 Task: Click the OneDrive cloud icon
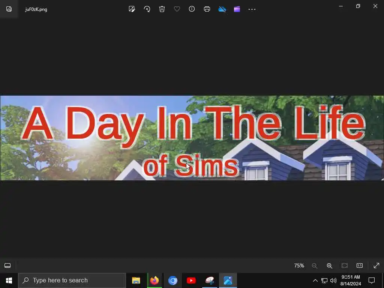click(222, 9)
